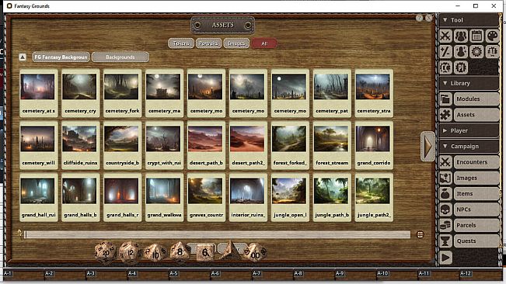This screenshot has width=506, height=284.
Task: Click the d20 die
Action: click(106, 252)
